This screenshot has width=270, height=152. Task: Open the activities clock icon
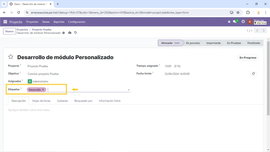click(243, 22)
